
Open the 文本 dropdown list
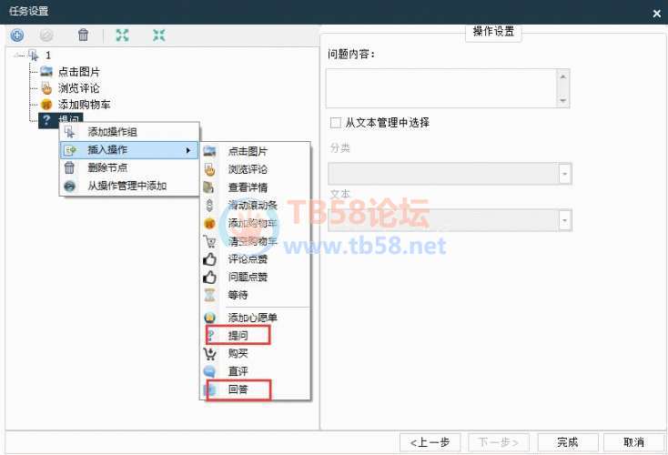(x=564, y=220)
